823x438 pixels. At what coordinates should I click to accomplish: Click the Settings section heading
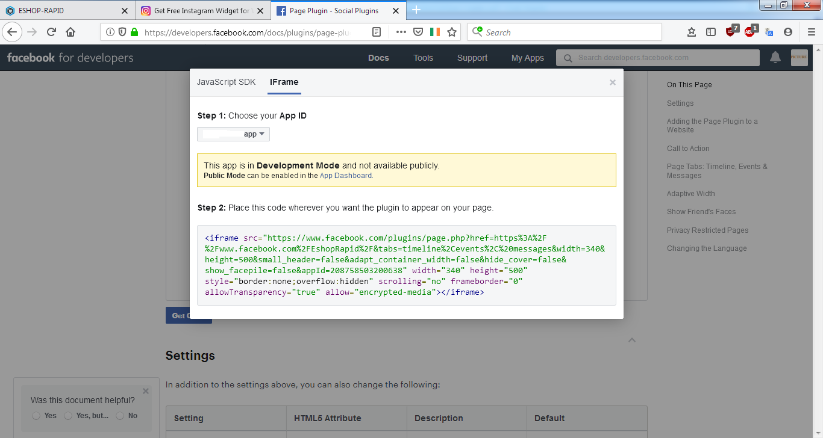pos(190,356)
